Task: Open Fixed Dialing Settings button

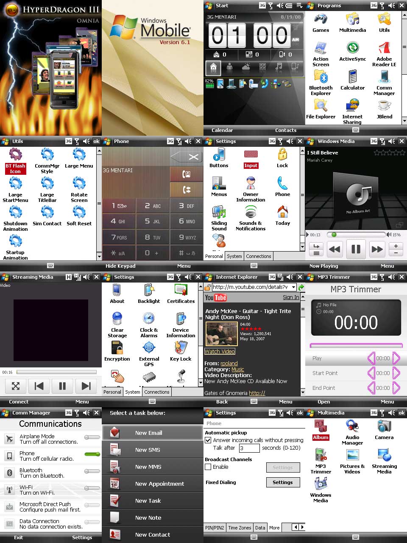Action: 283,482
